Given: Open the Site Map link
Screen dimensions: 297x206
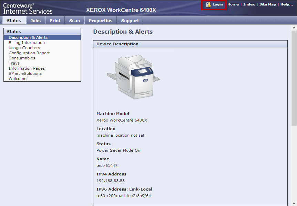Looking at the screenshot, I should coord(267,4).
